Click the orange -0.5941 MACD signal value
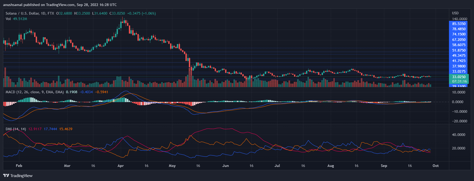Viewport: 474px width, 181px height. [101, 92]
